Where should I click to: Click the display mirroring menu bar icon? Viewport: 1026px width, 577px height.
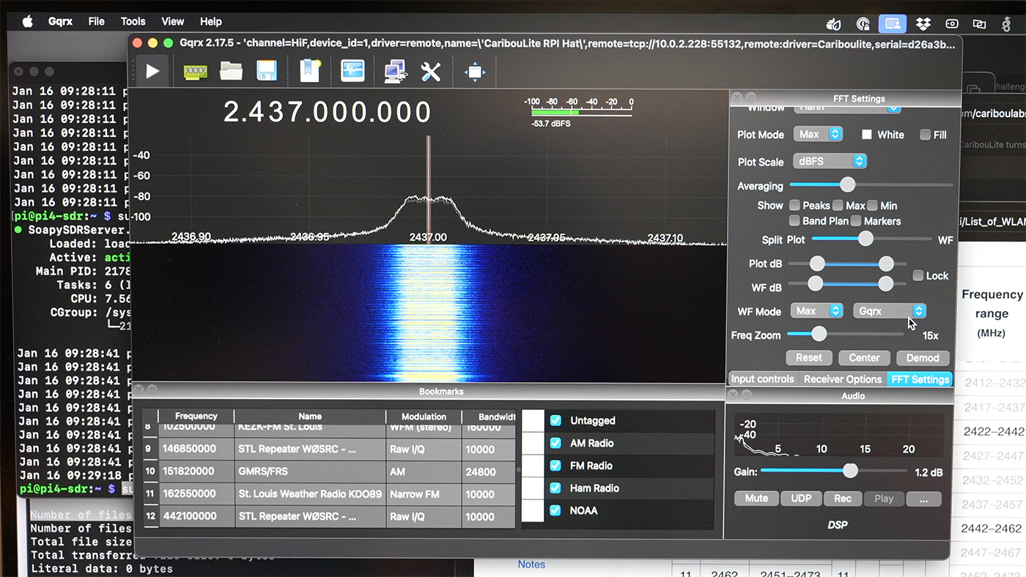[979, 23]
